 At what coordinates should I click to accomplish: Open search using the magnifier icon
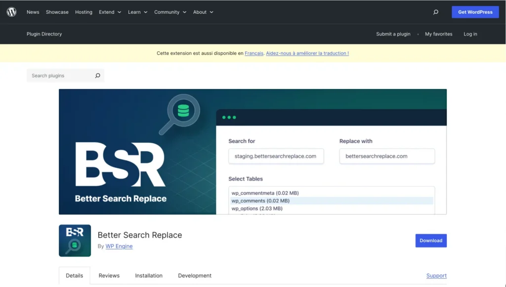pyautogui.click(x=435, y=12)
